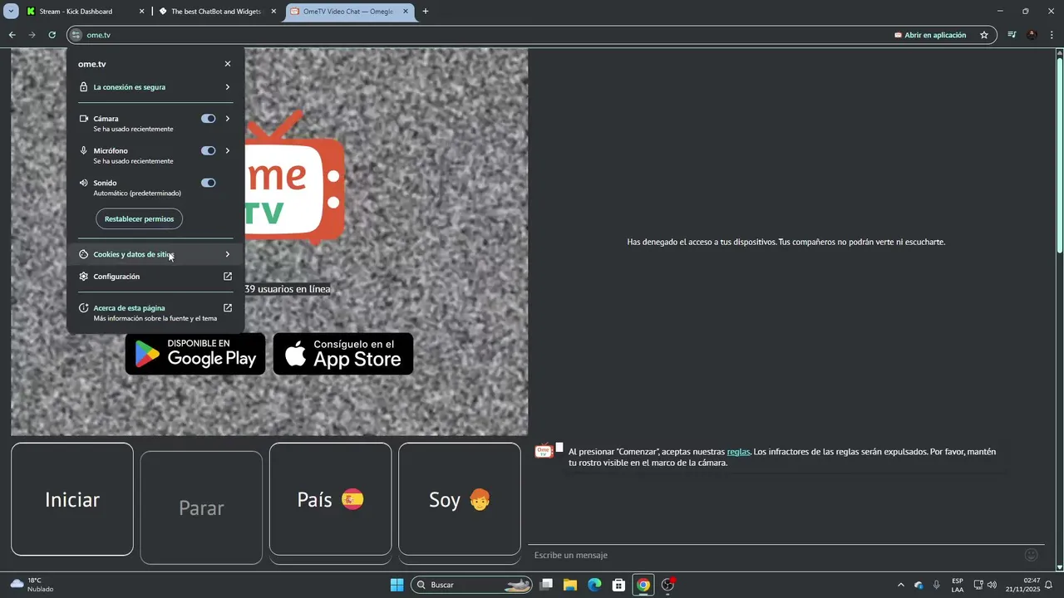Open File Explorer from taskbar
Image resolution: width=1064 pixels, height=598 pixels.
[570, 585]
